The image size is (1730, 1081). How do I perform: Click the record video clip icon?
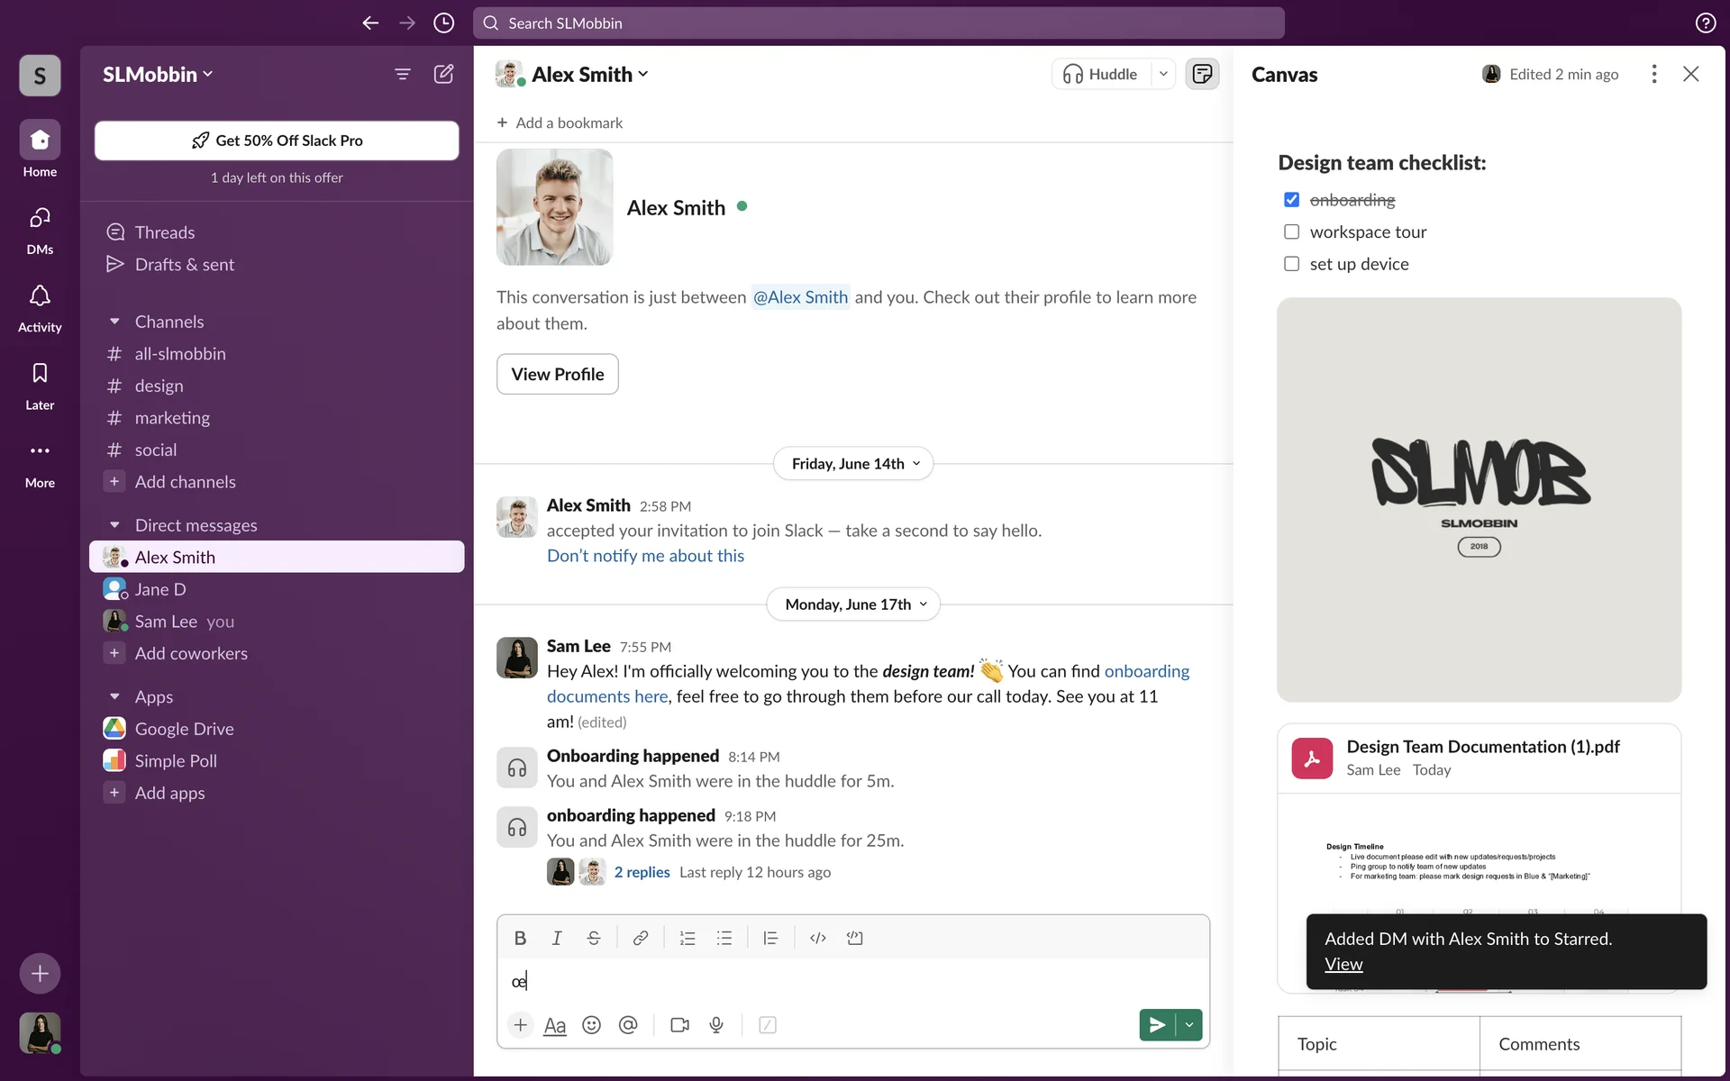679,1025
